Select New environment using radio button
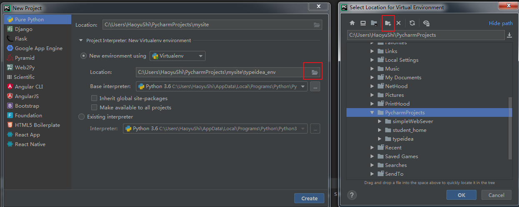The height and width of the screenshot is (207, 519). click(x=84, y=56)
